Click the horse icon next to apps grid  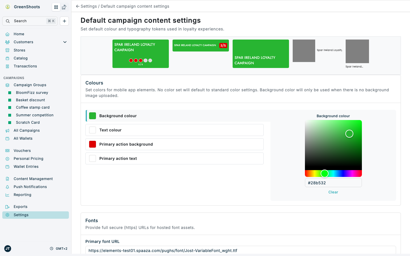pyautogui.click(x=64, y=7)
